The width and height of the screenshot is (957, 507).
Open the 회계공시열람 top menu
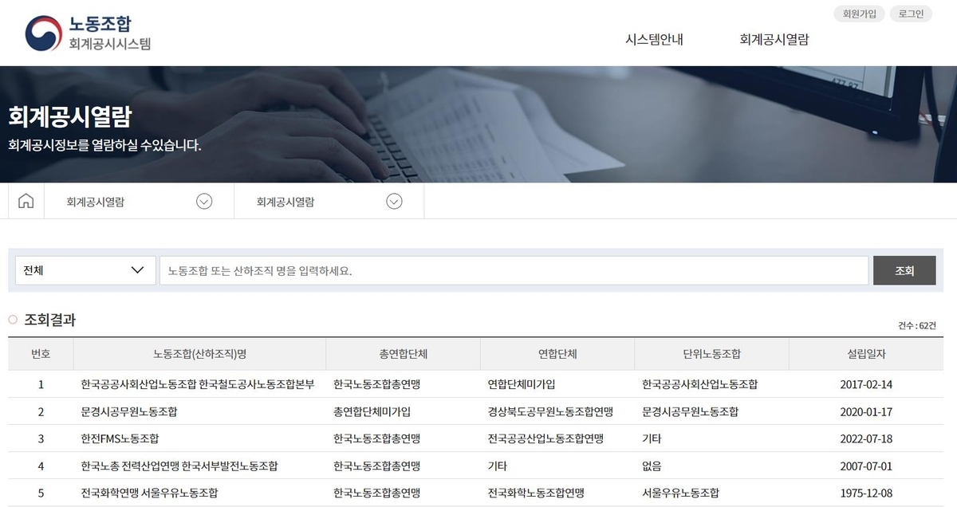(774, 39)
